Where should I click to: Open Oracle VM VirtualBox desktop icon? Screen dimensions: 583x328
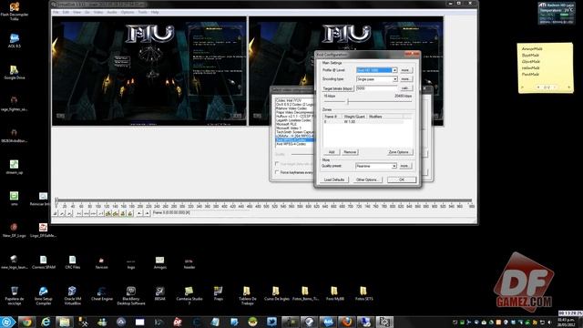pyautogui.click(x=73, y=295)
